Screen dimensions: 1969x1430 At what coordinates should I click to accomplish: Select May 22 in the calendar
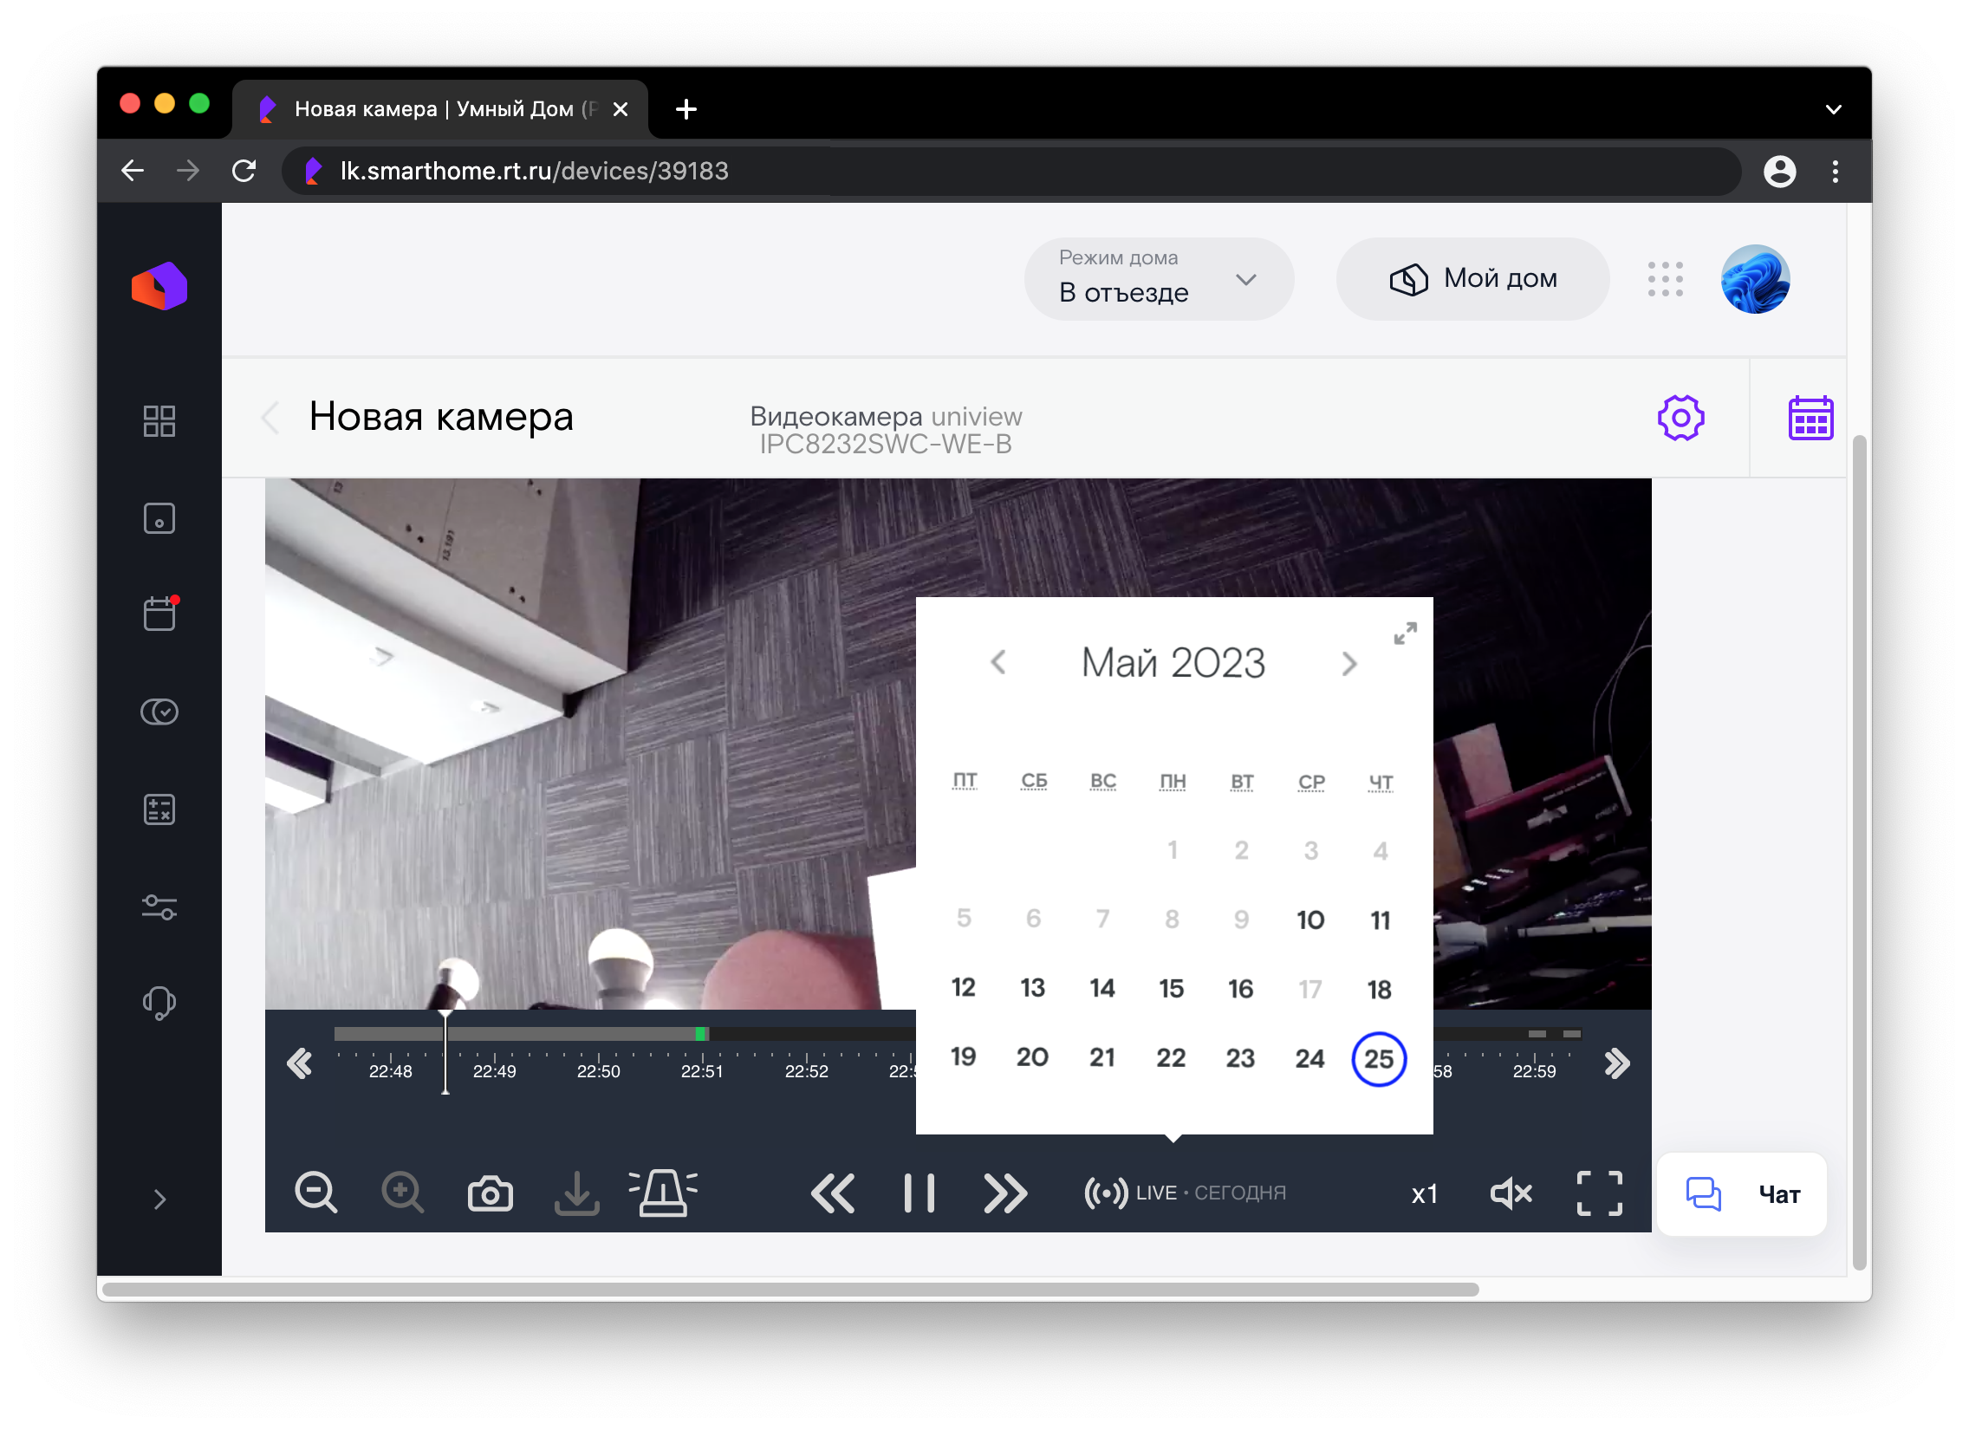pyautogui.click(x=1170, y=1057)
